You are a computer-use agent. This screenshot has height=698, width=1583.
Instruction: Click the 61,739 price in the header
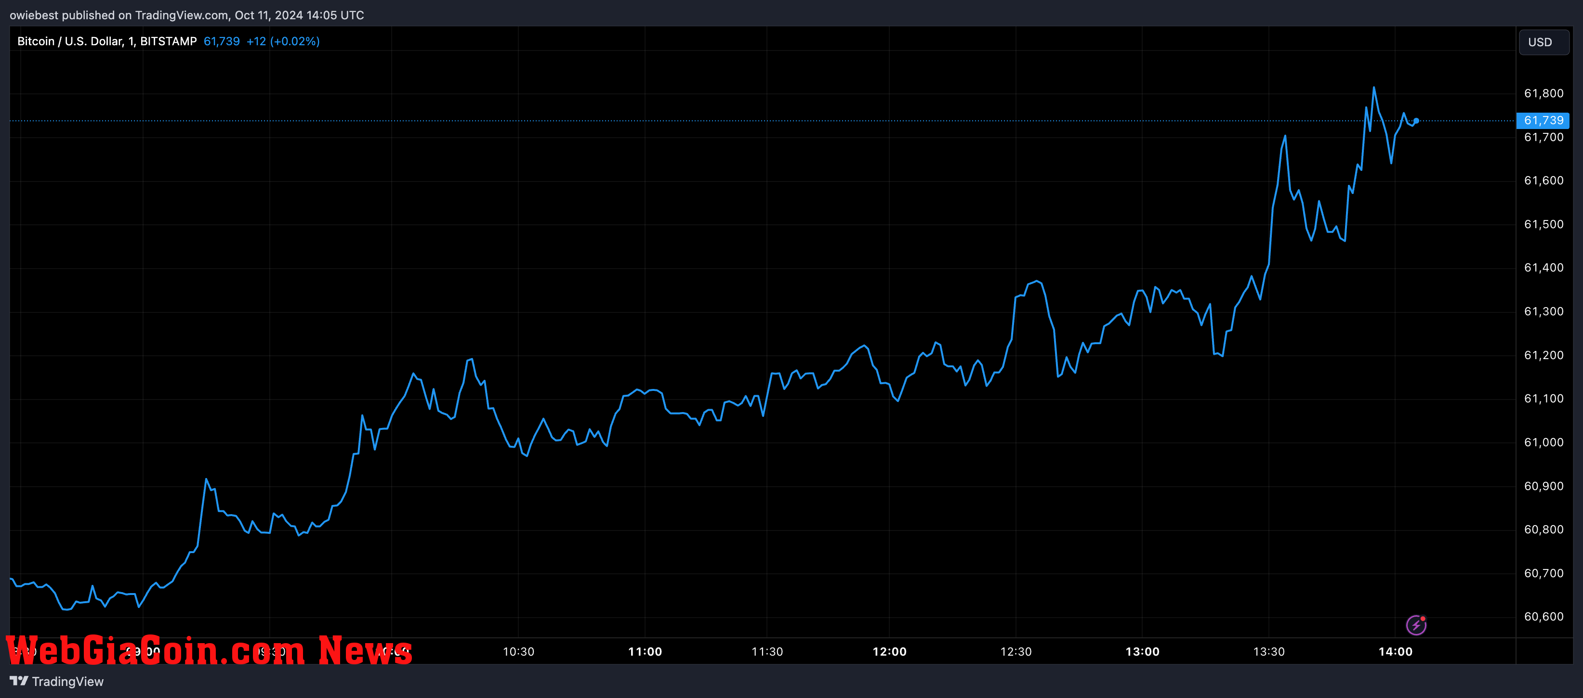tap(222, 41)
